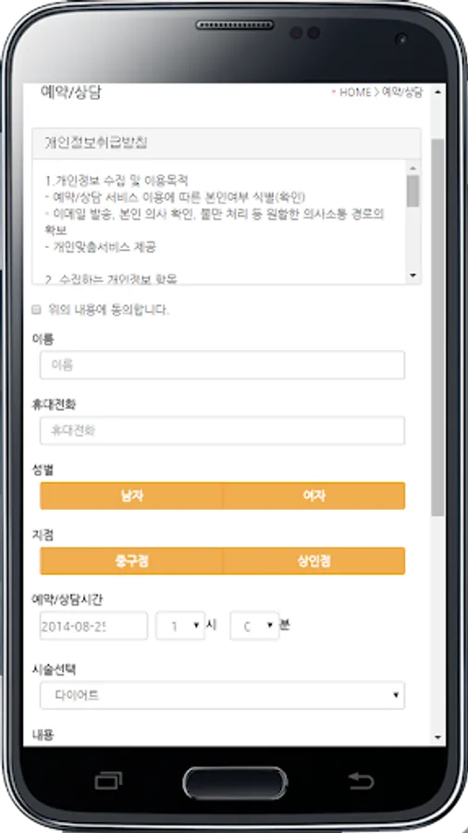Screen dimensions: 468x833
Task: Open the hour (시) dropdown
Action: point(180,626)
